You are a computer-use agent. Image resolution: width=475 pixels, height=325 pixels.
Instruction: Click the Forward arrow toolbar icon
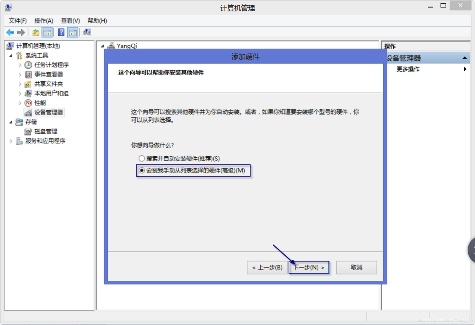click(21, 32)
